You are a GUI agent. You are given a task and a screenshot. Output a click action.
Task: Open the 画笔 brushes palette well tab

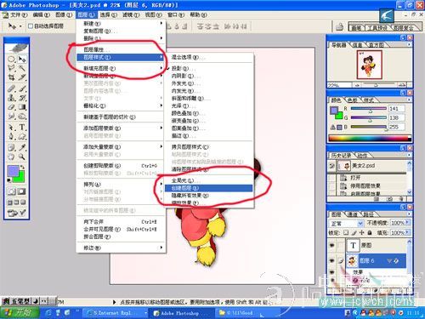tap(356, 27)
